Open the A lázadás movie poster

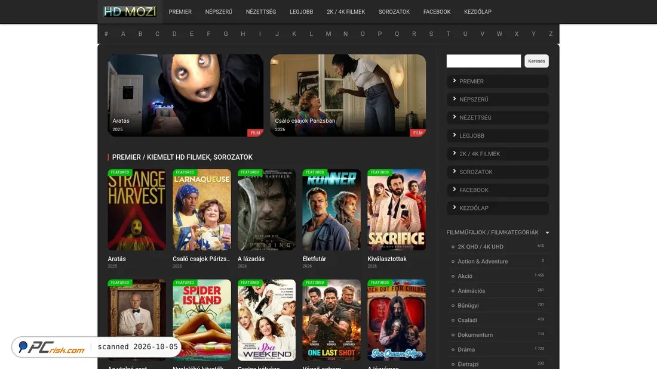[266, 210]
